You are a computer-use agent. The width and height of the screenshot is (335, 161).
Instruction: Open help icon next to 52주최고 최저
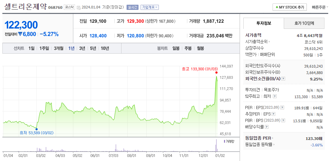(275, 96)
